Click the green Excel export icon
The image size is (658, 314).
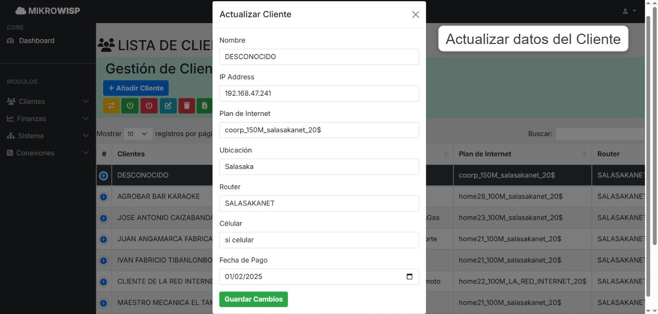(x=204, y=106)
